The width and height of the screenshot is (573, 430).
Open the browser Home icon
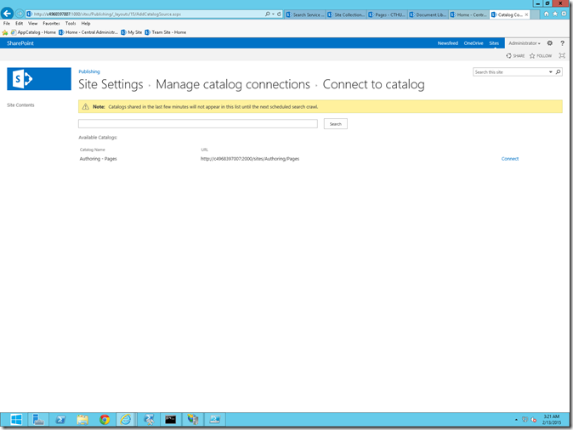(547, 14)
